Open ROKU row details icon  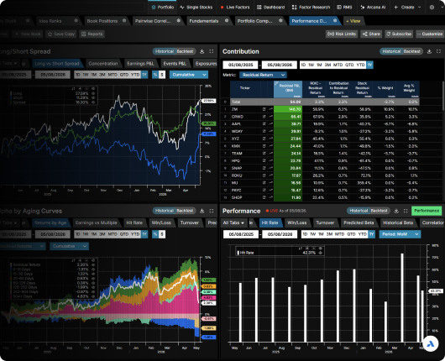pos(264,175)
